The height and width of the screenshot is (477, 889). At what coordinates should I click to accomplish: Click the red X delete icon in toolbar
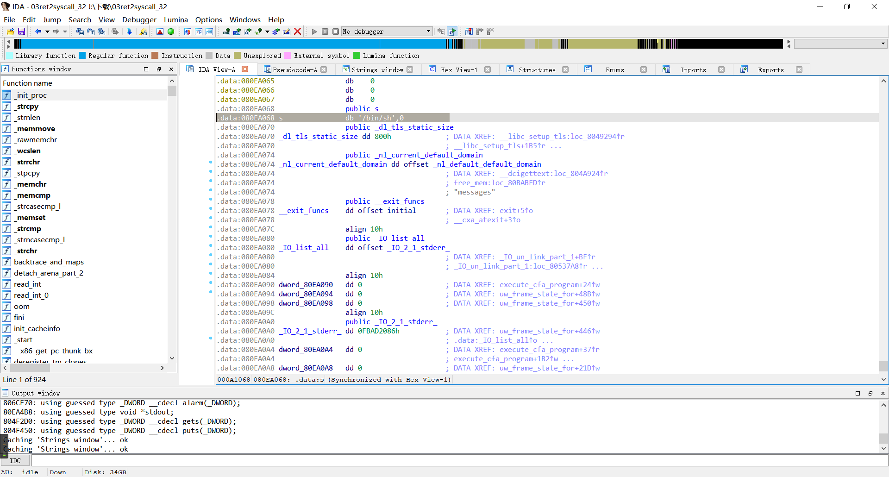[x=298, y=31]
